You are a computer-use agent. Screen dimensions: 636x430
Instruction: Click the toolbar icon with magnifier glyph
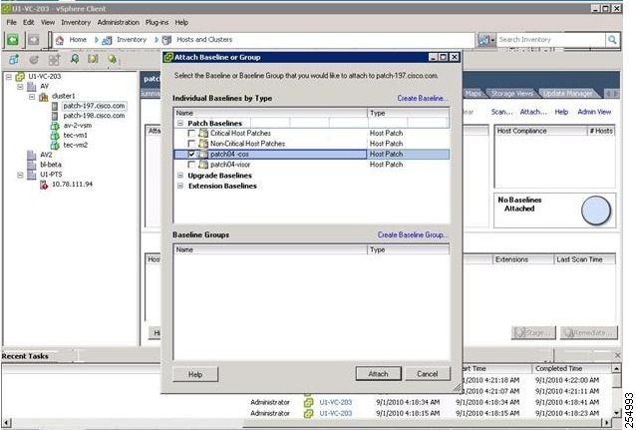[x=74, y=59]
